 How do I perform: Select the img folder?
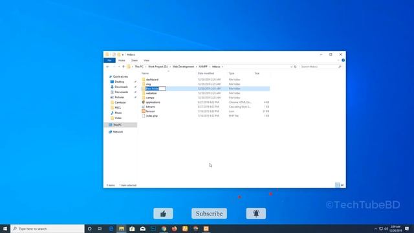[x=148, y=84]
